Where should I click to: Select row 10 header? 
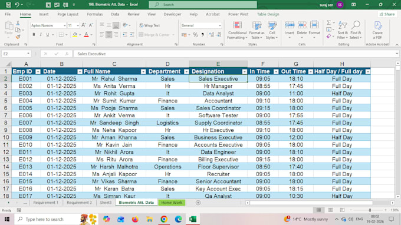click(6, 137)
